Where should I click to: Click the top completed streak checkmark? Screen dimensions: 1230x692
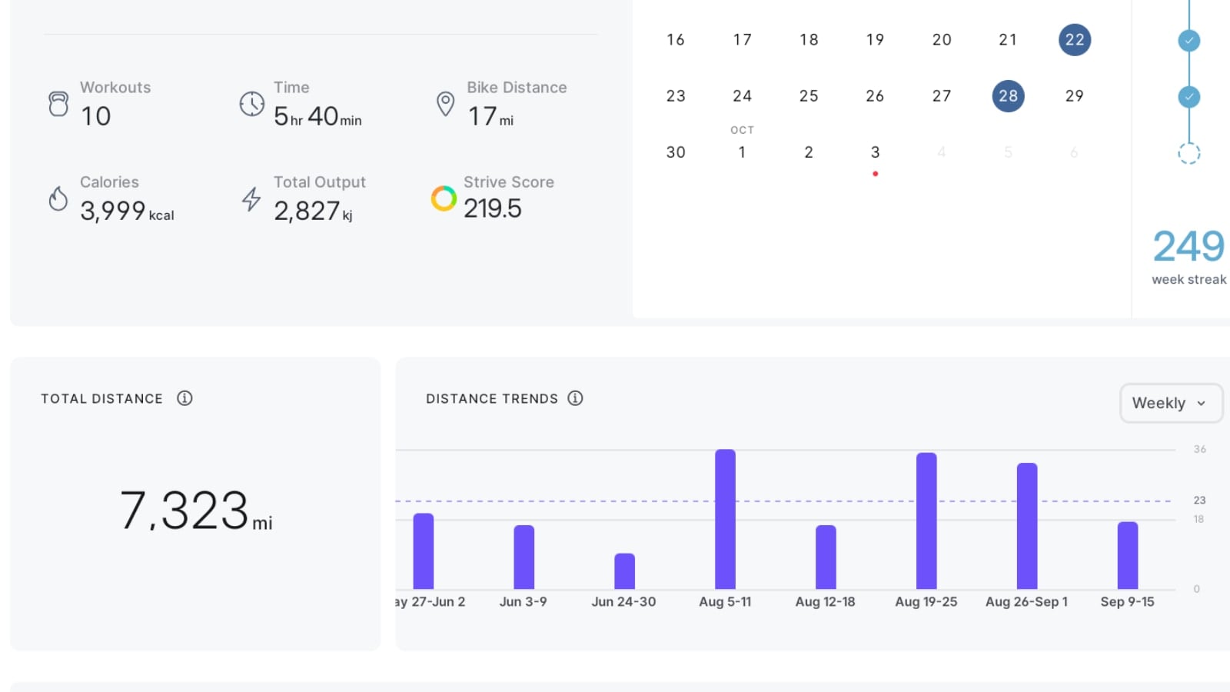coord(1188,40)
